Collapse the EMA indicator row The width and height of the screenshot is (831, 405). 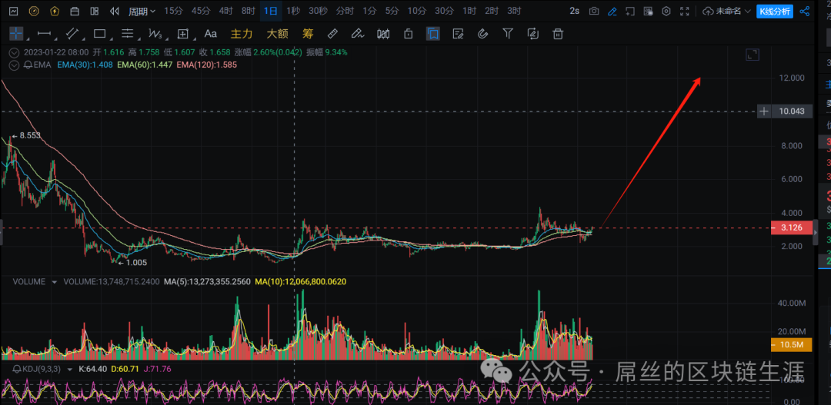click(x=12, y=65)
